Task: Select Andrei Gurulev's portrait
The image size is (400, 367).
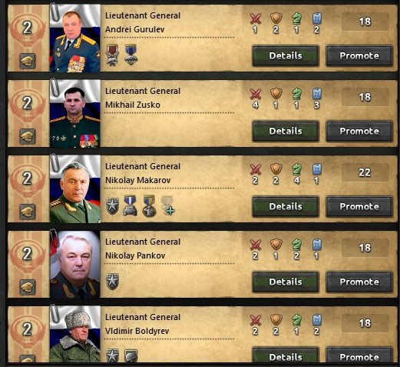Action: tap(75, 38)
